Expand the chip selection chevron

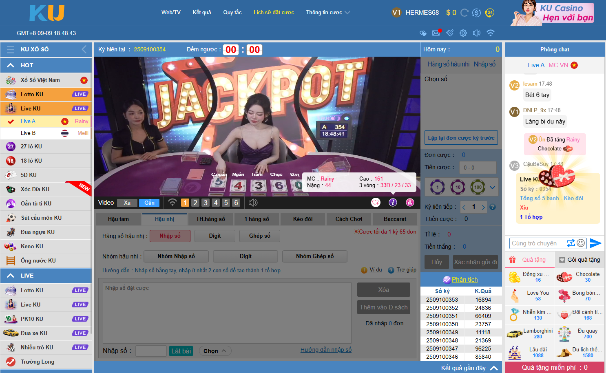(492, 188)
